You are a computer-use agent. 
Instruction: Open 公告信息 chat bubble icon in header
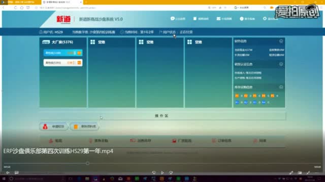[173, 19]
